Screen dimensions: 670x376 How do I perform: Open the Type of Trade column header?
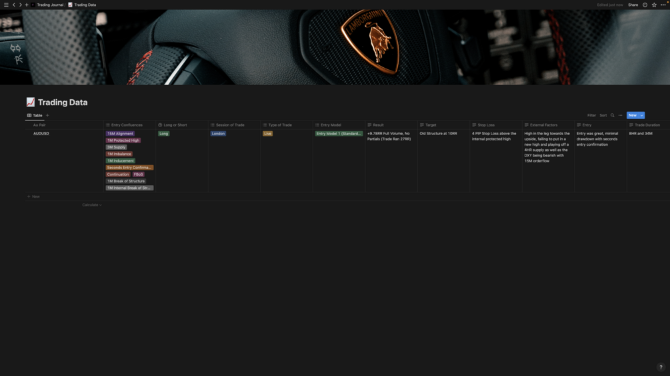(286, 125)
